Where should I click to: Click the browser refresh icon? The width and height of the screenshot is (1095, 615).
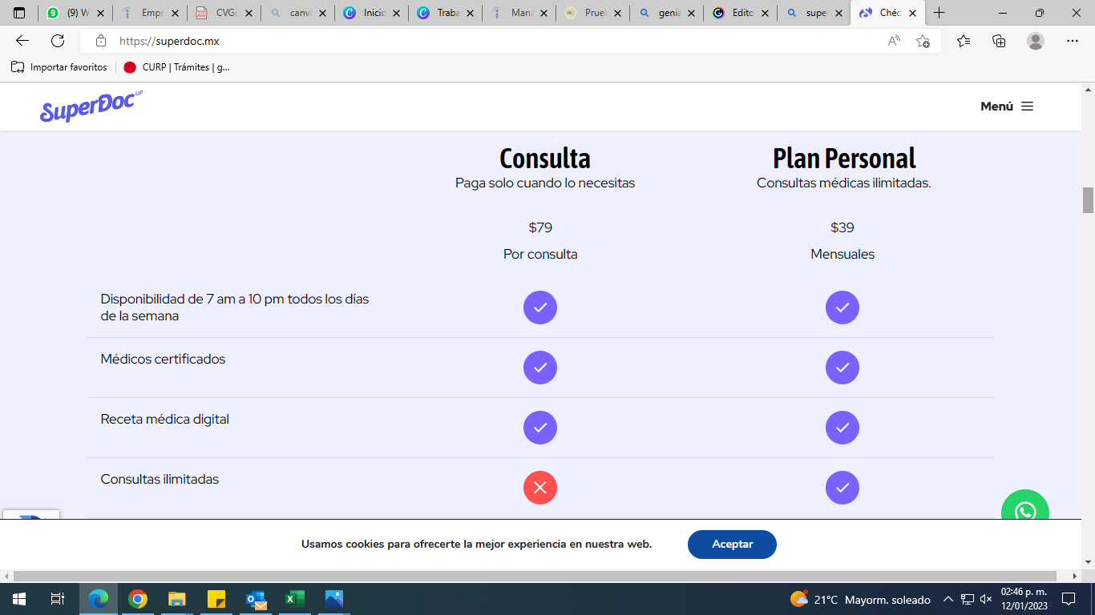58,41
